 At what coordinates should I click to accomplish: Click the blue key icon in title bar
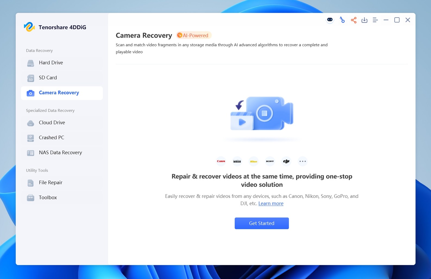click(342, 20)
